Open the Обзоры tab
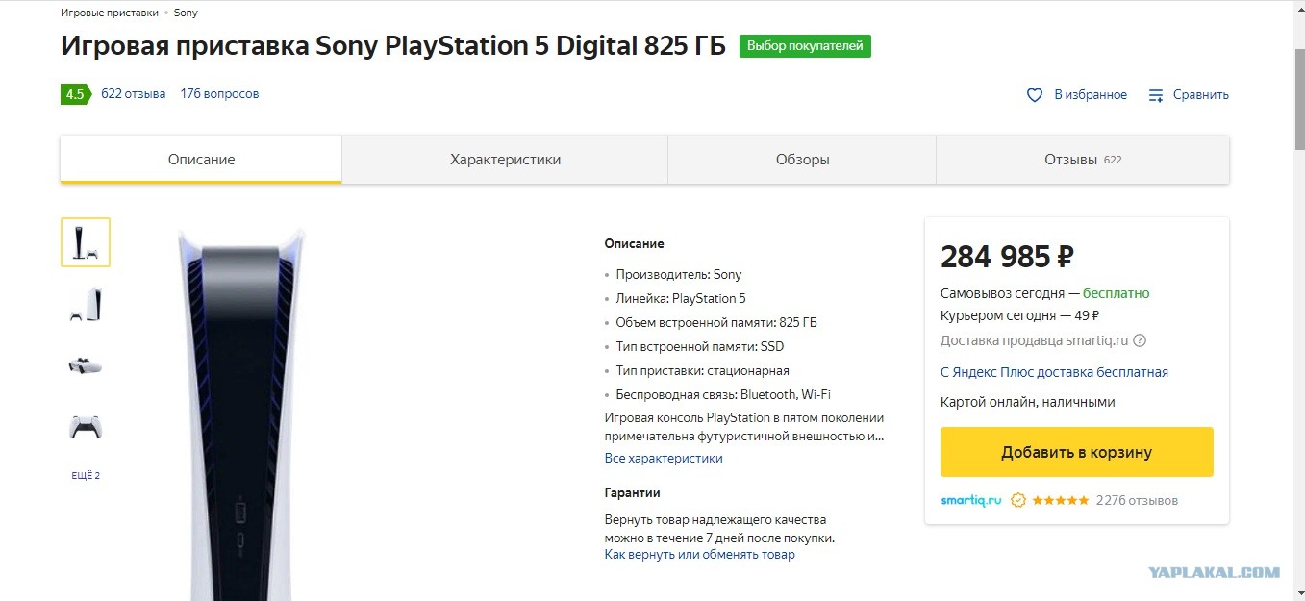 point(802,160)
